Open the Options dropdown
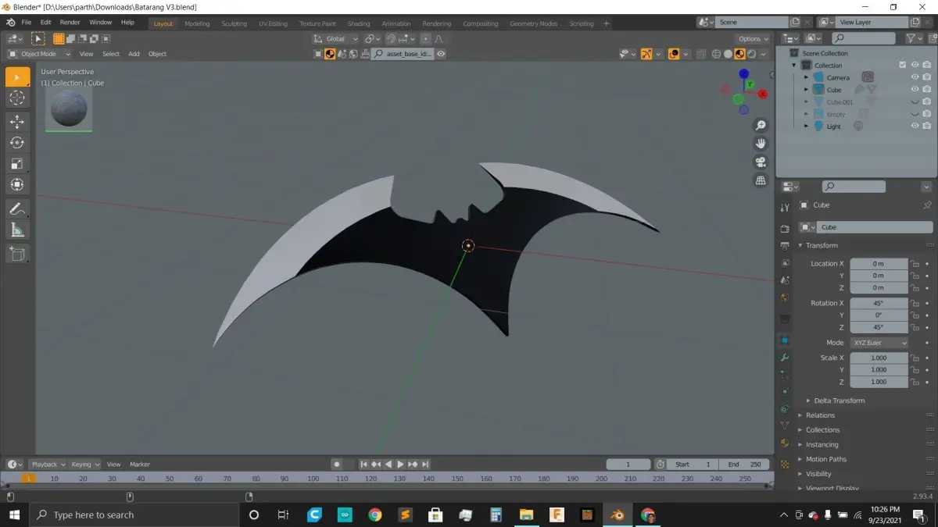Image resolution: width=938 pixels, height=527 pixels. (754, 38)
